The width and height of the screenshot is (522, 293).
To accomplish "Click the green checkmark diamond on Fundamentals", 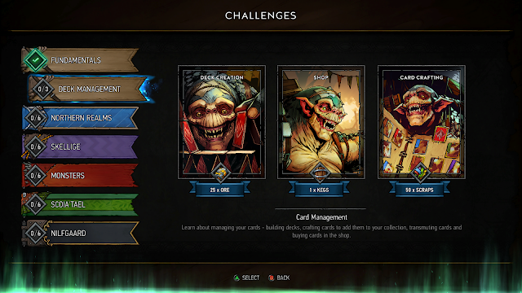I will [36, 60].
